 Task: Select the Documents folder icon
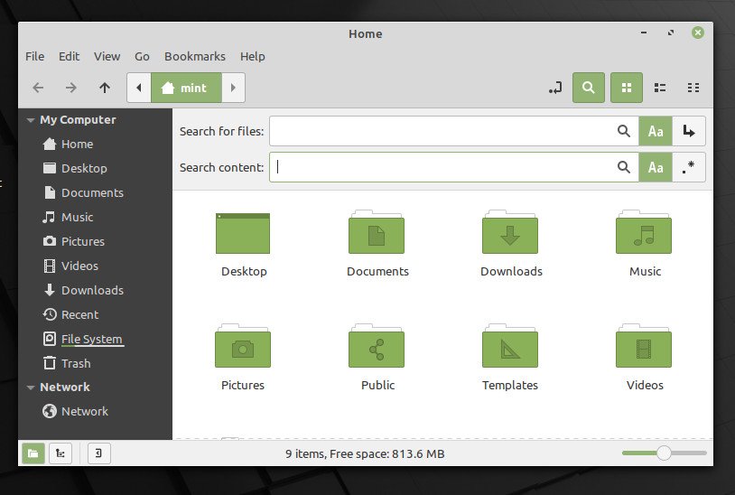[377, 232]
